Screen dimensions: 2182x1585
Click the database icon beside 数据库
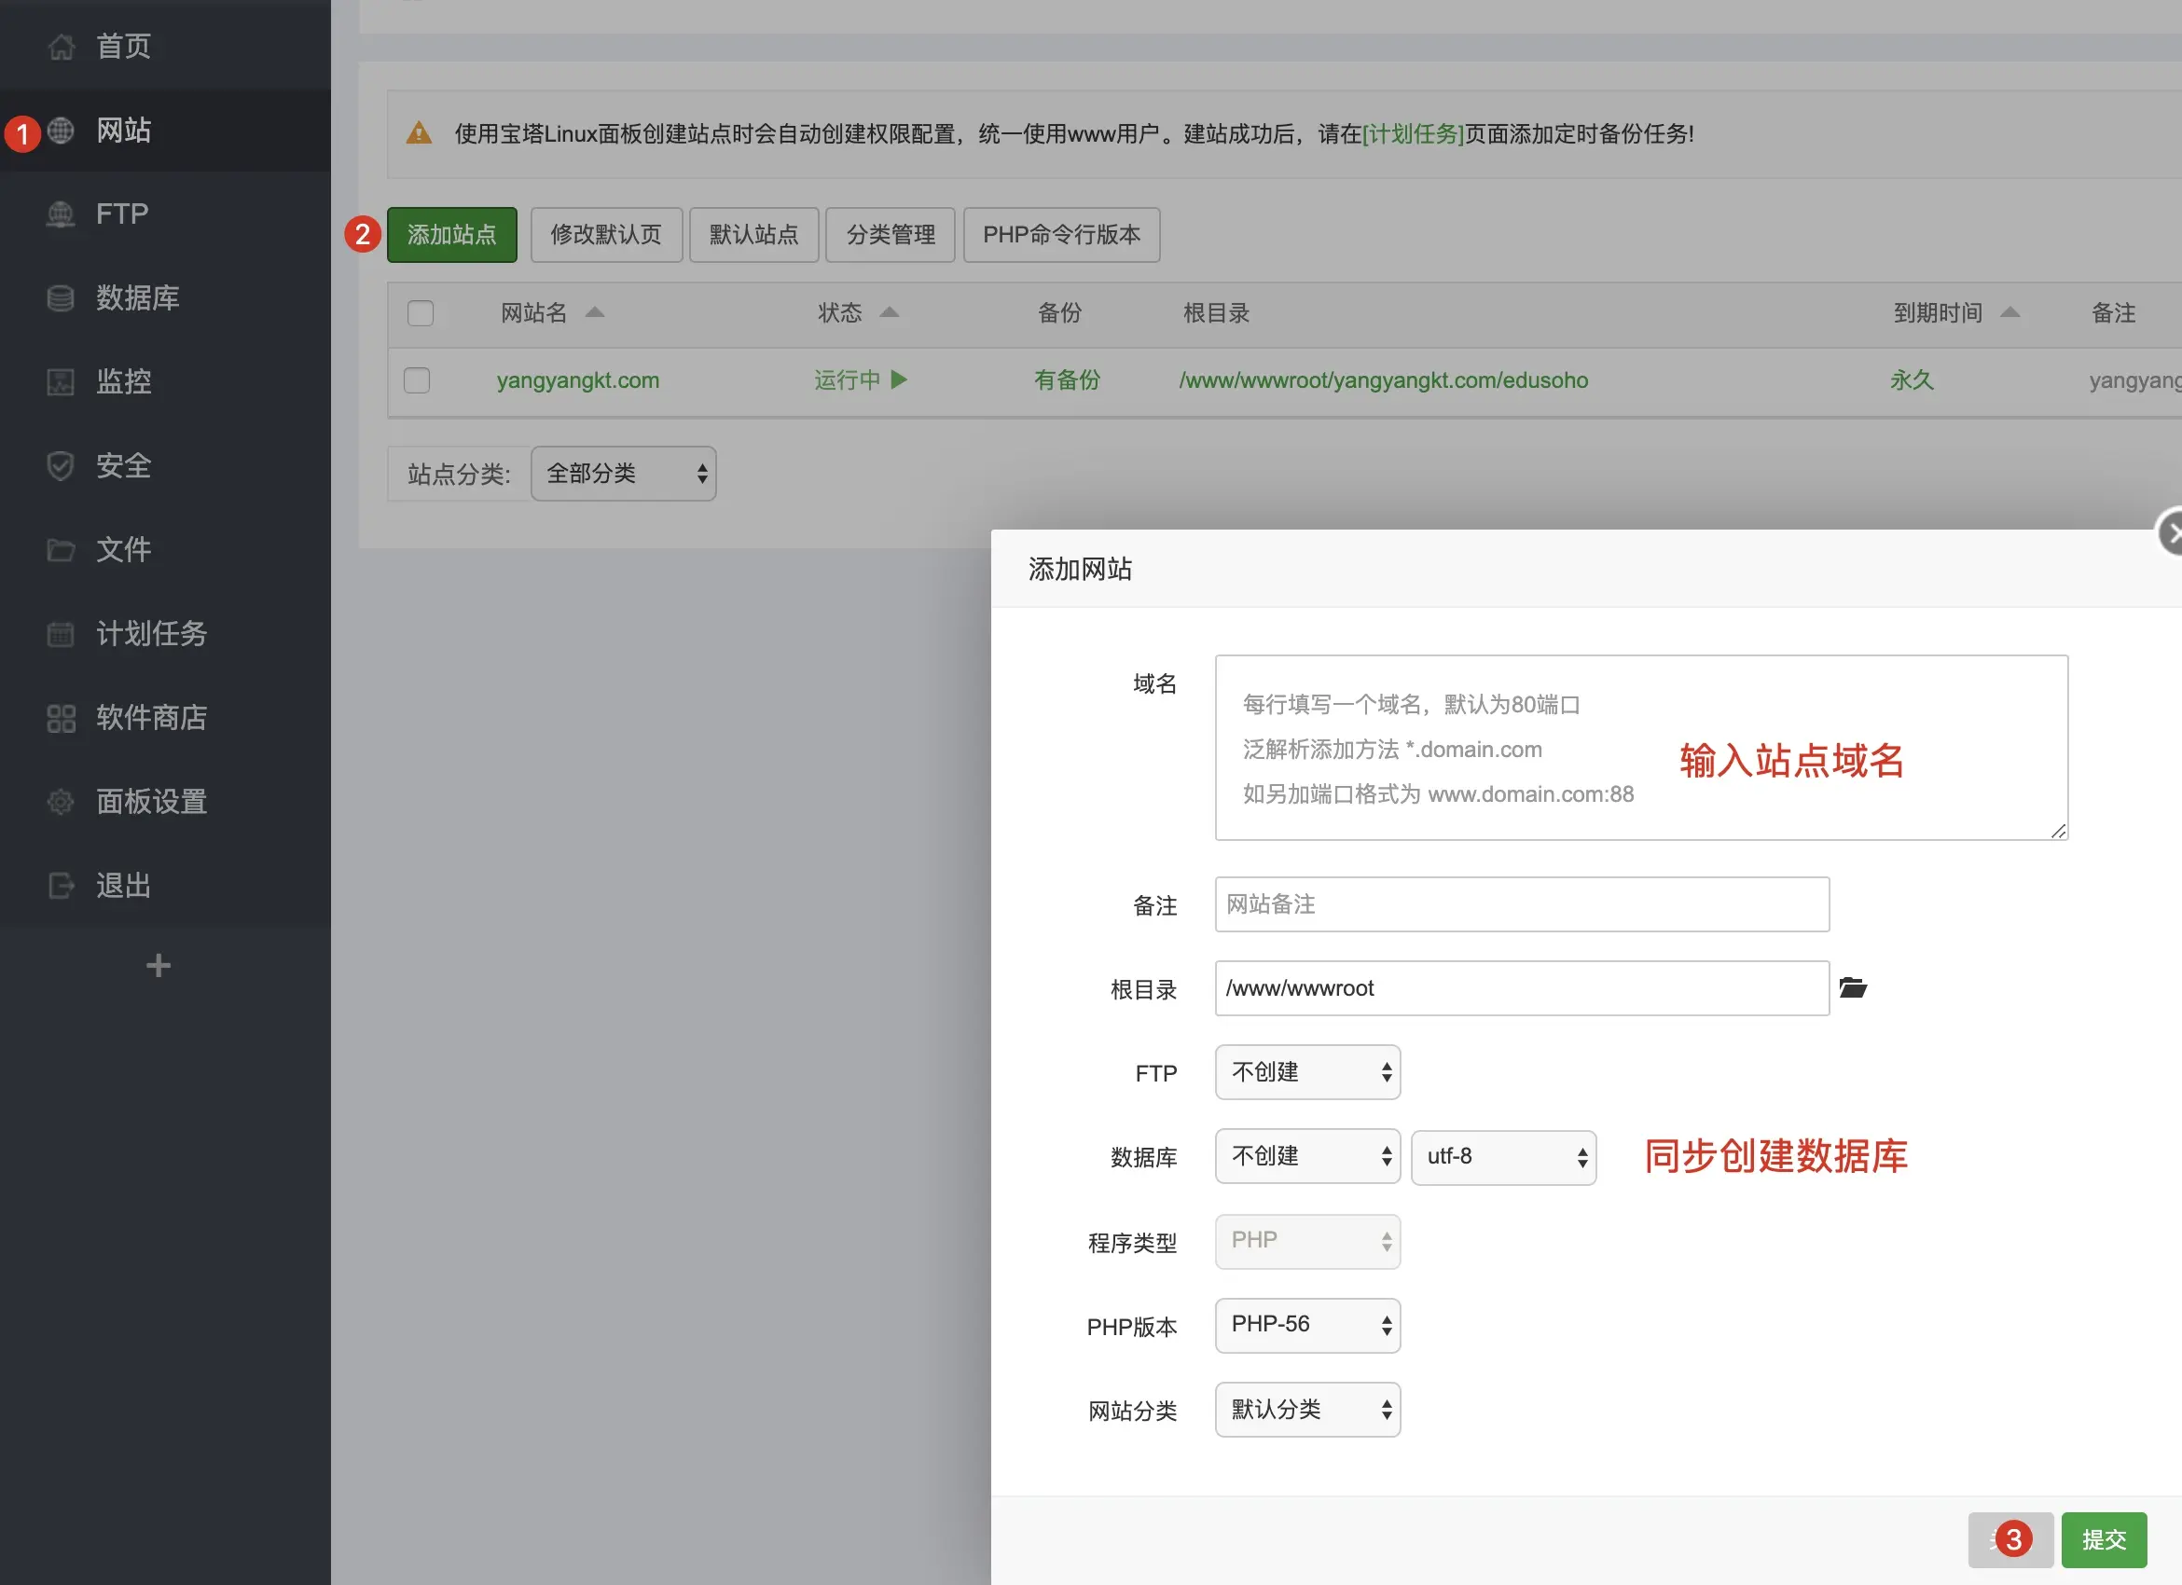click(x=61, y=298)
